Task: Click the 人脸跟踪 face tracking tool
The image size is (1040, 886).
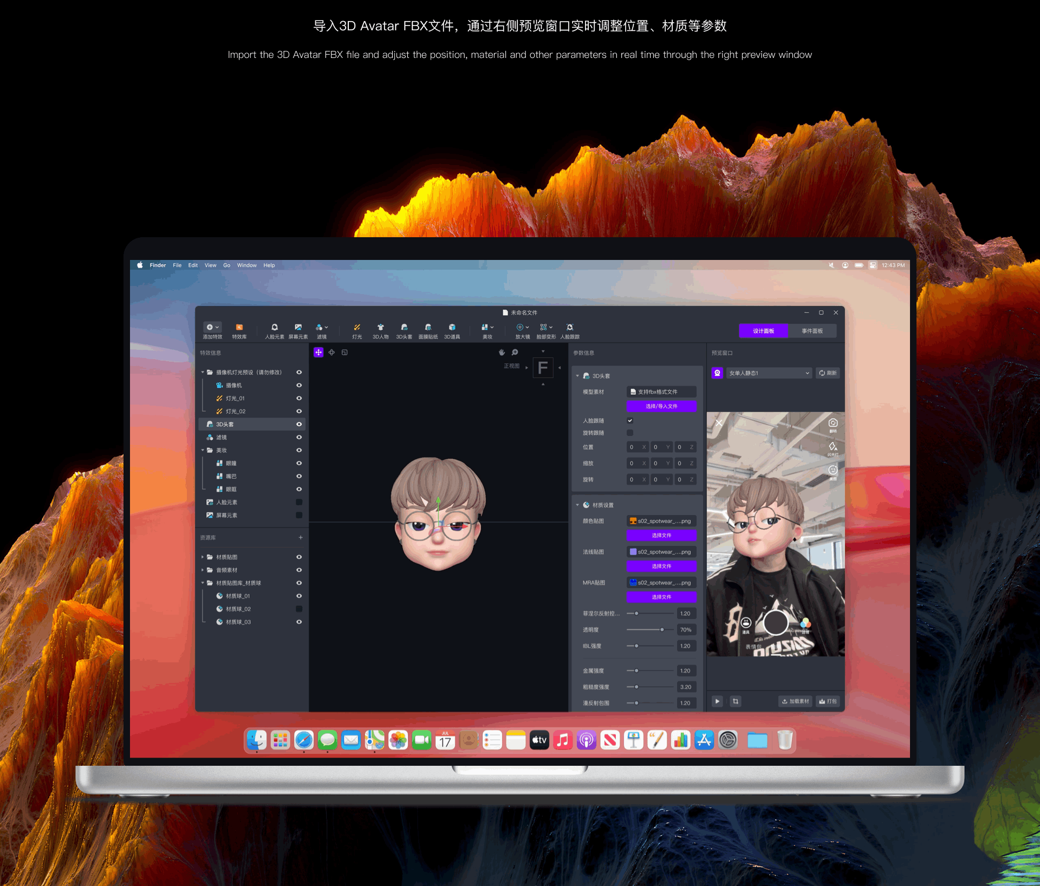Action: click(570, 331)
